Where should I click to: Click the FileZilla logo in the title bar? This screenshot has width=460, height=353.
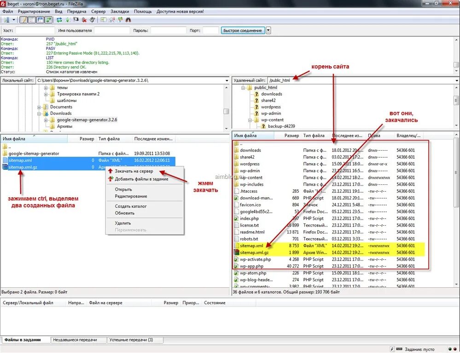3,4
